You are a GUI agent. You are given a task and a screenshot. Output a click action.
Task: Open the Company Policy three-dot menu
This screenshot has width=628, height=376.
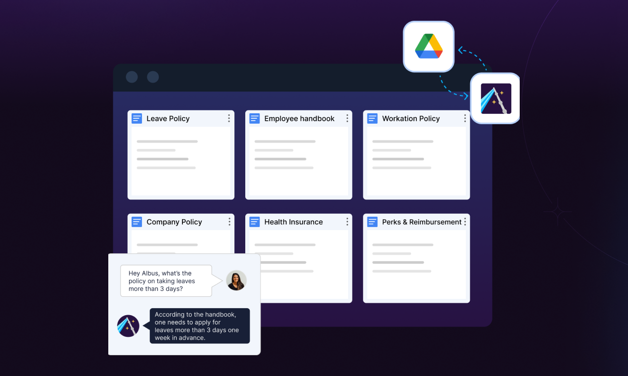click(x=229, y=222)
